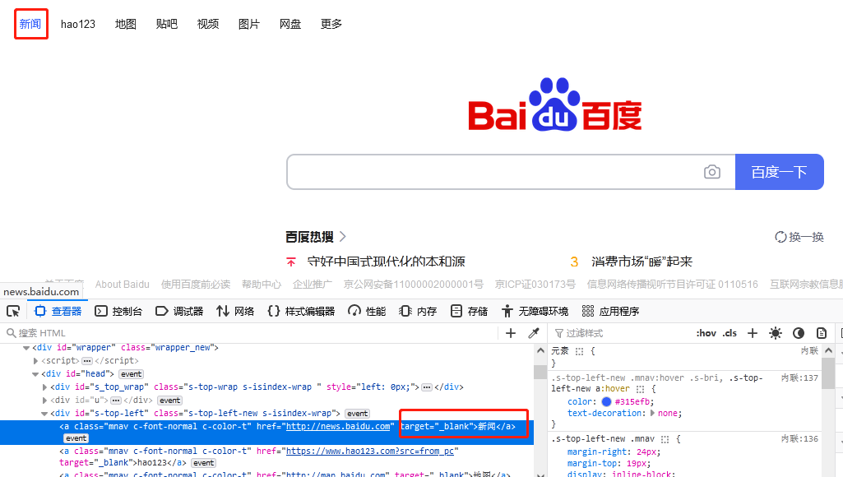Screen dimensions: 843x477
Task: Click the red top-ranking icon beside first hot search
Action: [x=291, y=262]
